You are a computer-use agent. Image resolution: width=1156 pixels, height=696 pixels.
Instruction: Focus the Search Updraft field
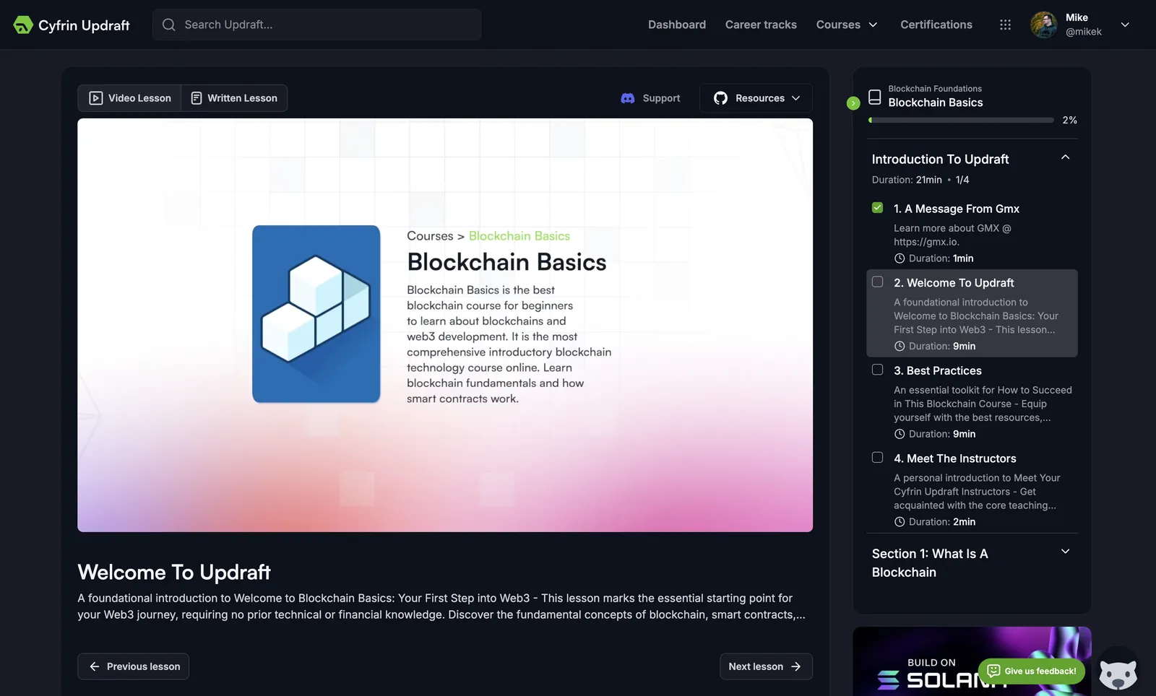[316, 25]
